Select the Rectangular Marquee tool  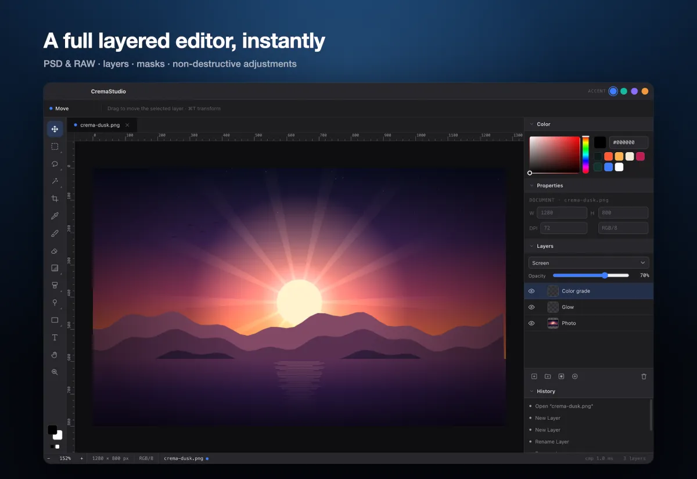[x=55, y=146]
